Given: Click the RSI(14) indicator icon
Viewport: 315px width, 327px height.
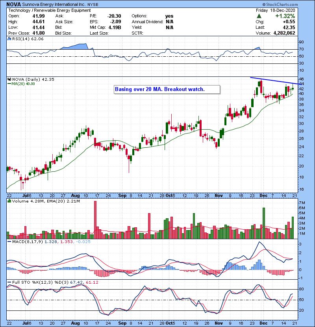Looking at the screenshot, I should pos(9,39).
